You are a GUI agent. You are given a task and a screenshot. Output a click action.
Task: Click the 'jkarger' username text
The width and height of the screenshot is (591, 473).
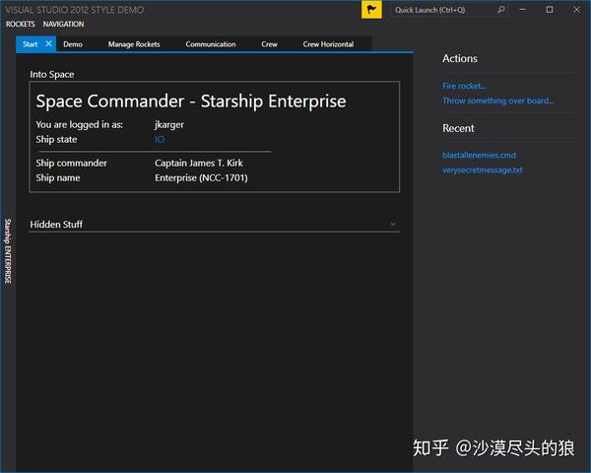[169, 125]
